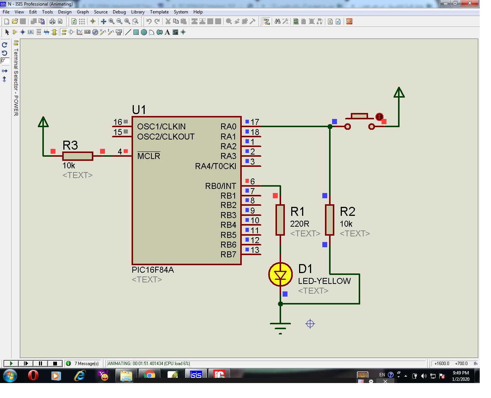The width and height of the screenshot is (491, 398).
Task: Select the Component mode tool
Action: (14, 32)
